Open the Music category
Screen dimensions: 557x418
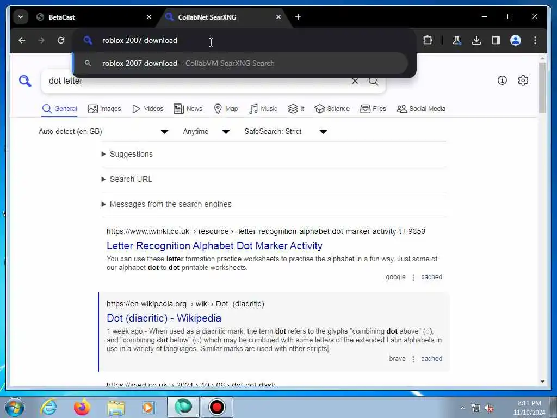click(263, 109)
